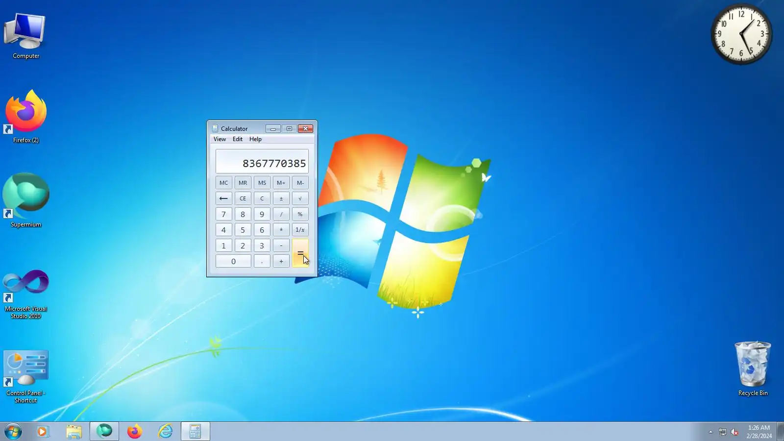Launch Firefox from the taskbar
This screenshot has width=784, height=441.
pyautogui.click(x=135, y=431)
